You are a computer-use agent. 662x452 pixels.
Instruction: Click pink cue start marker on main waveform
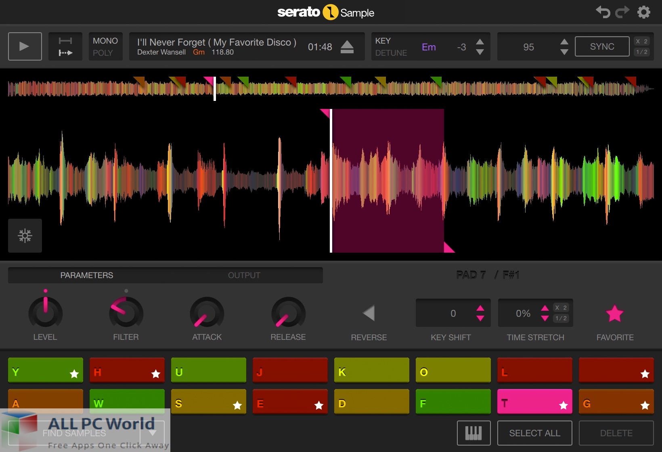[x=325, y=113]
